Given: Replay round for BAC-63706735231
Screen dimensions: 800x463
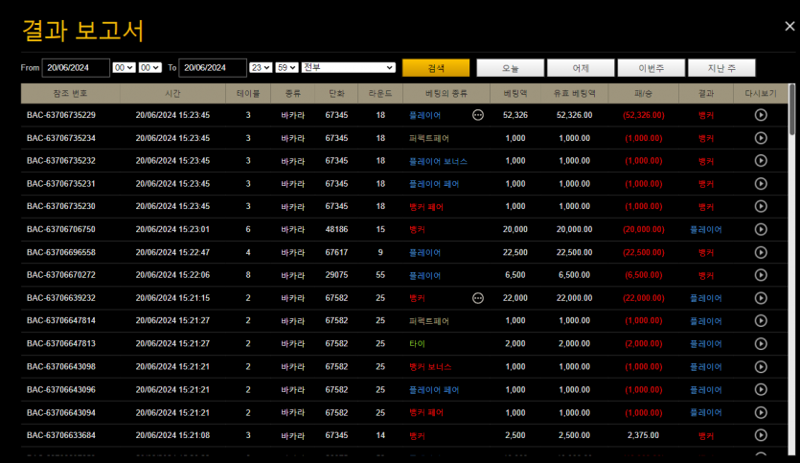Looking at the screenshot, I should (761, 183).
